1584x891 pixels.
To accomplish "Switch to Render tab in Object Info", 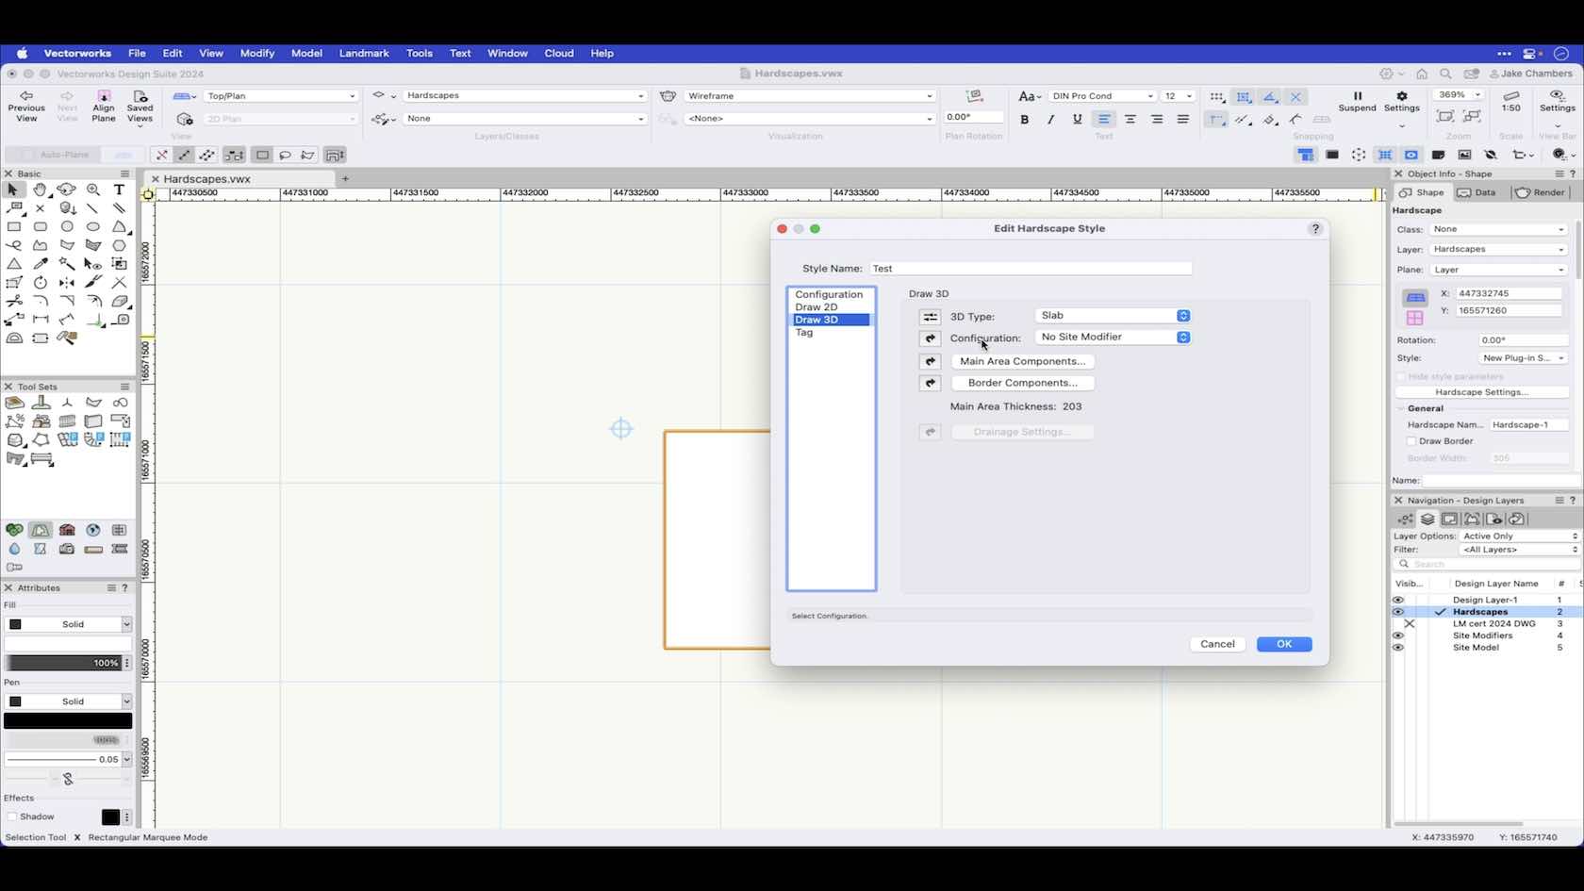I will (1540, 192).
